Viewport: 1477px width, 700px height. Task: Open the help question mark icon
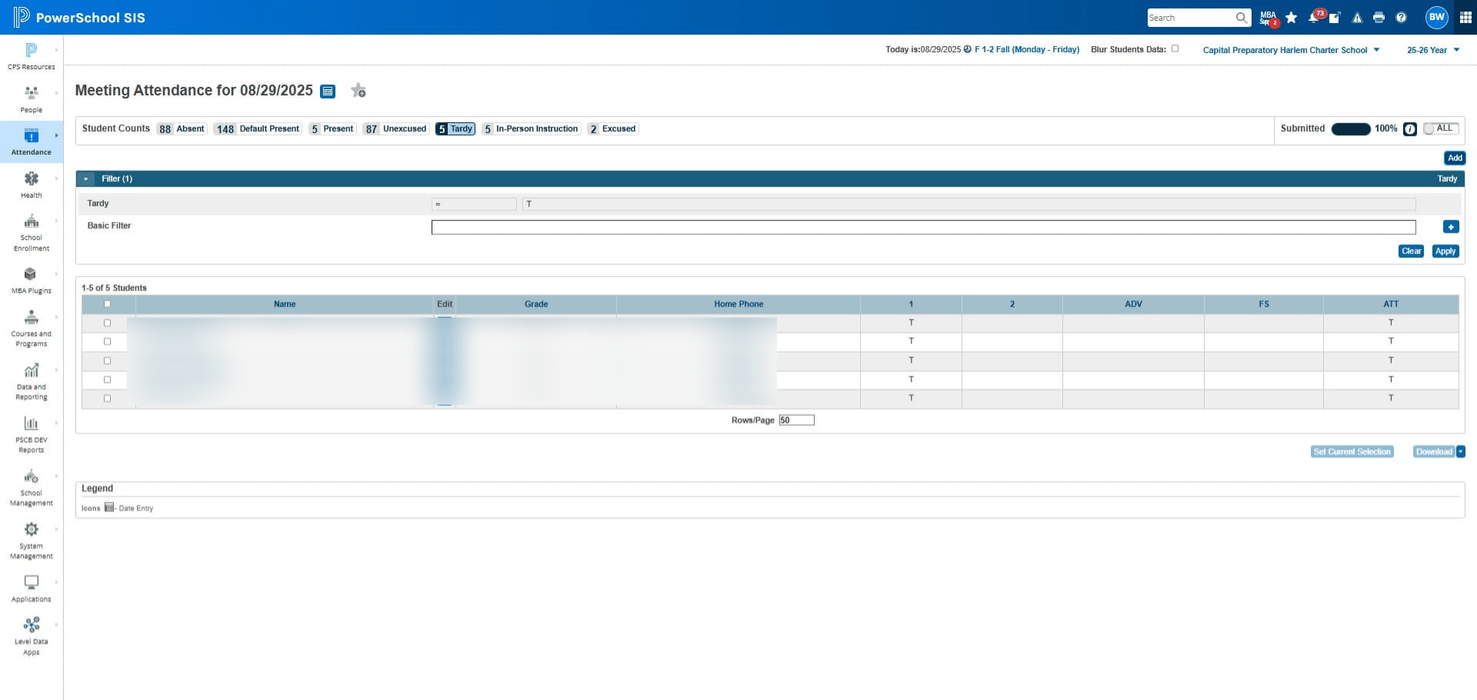[1401, 18]
